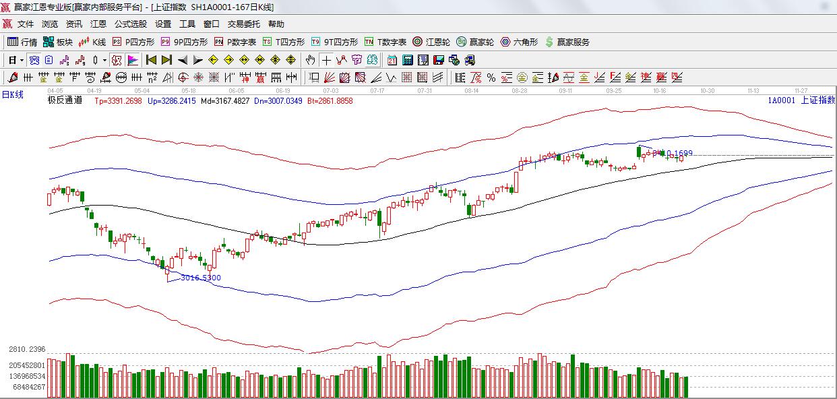Toggle the crosshair cursor tool

pos(326,60)
